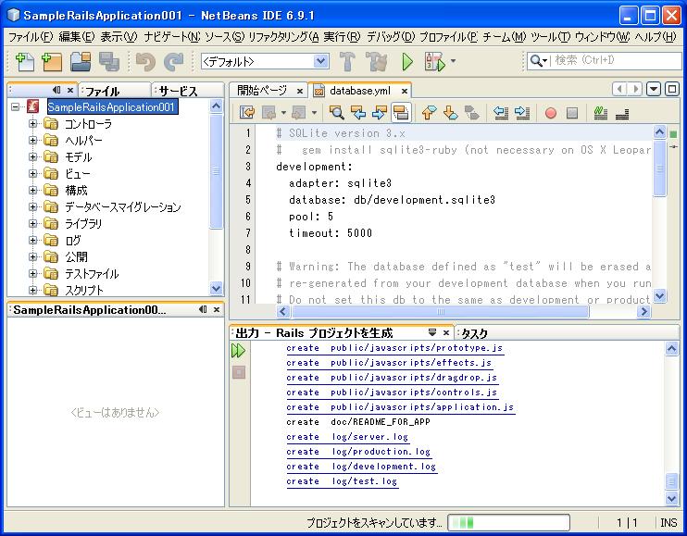
Task: Click Find Next Occurrence icon
Action: [x=379, y=113]
